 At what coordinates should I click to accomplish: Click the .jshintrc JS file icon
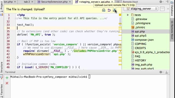click(x=133, y=27)
